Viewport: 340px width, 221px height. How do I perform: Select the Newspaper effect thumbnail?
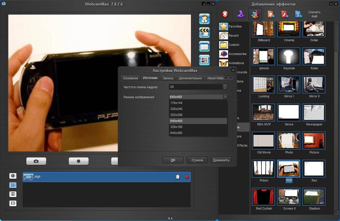tap(314, 112)
